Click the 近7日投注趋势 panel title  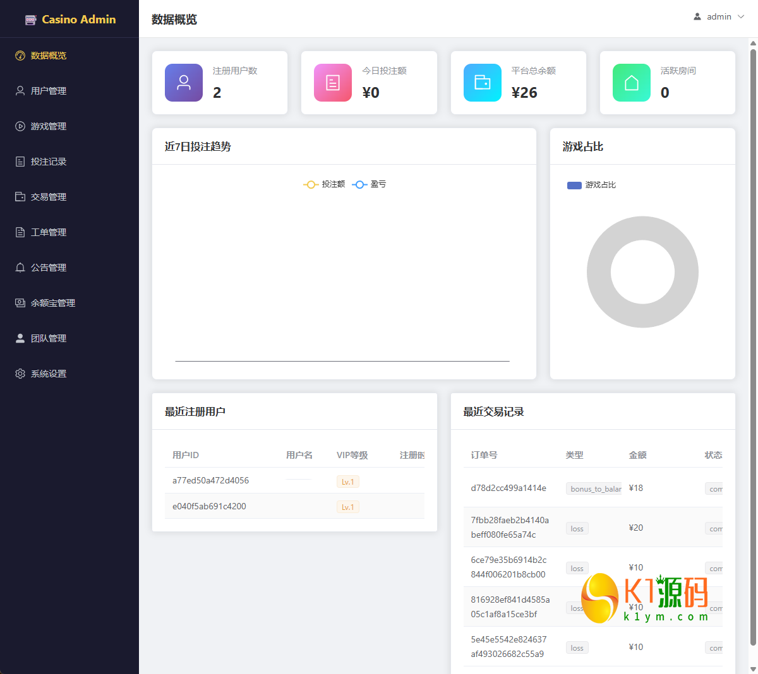pyautogui.click(x=198, y=146)
